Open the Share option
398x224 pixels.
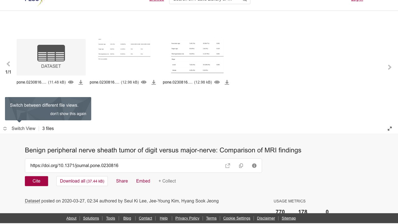(x=122, y=181)
